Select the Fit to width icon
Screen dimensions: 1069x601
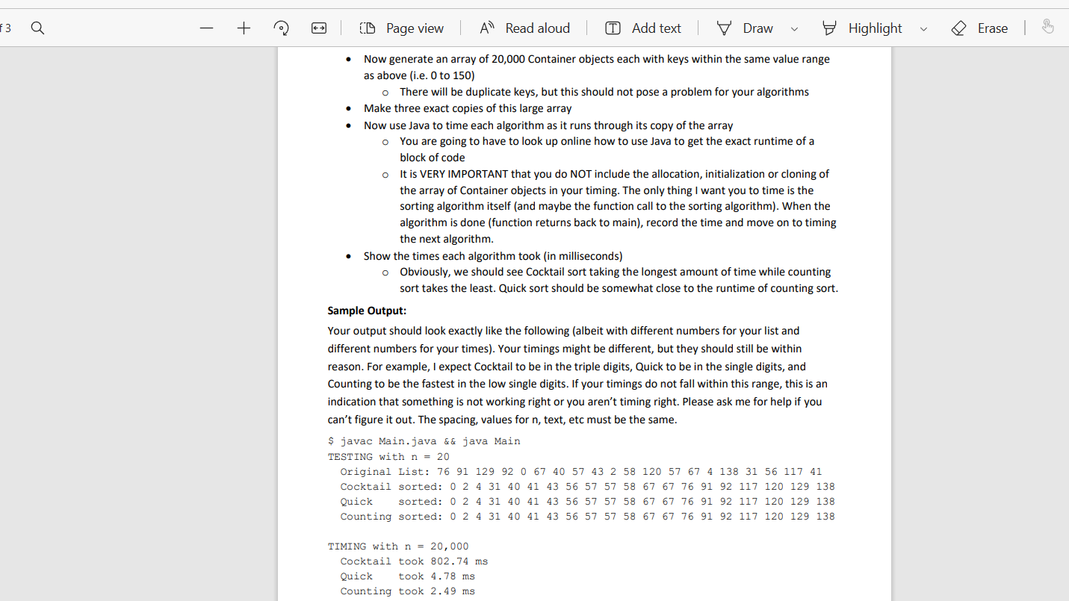(318, 28)
